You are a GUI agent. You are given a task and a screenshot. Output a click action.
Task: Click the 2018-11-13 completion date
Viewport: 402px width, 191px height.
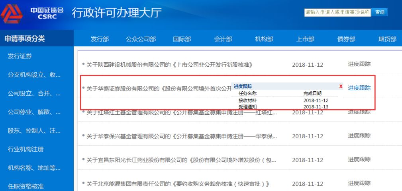(316, 107)
